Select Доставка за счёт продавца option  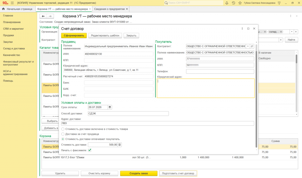pyautogui.click(x=63, y=134)
